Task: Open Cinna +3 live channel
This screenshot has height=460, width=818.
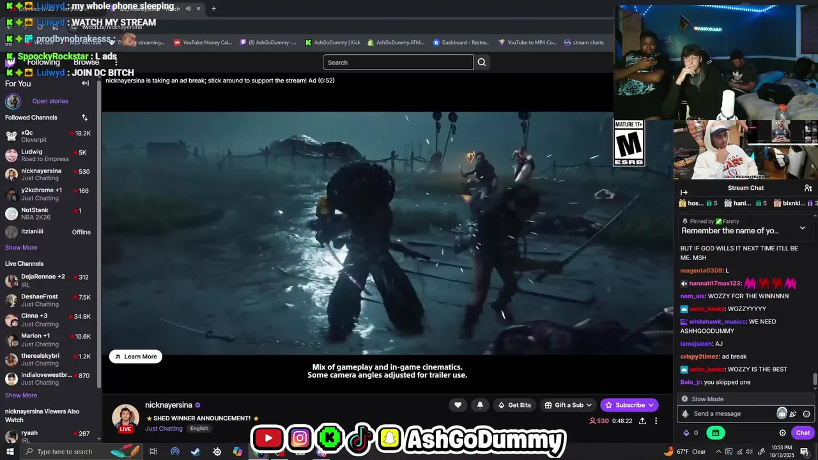Action: [48, 320]
